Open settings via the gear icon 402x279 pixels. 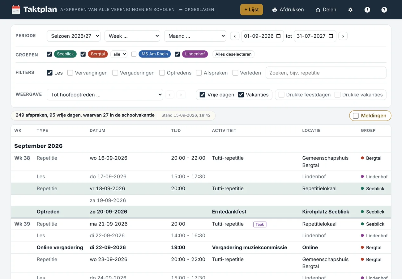pyautogui.click(x=350, y=10)
